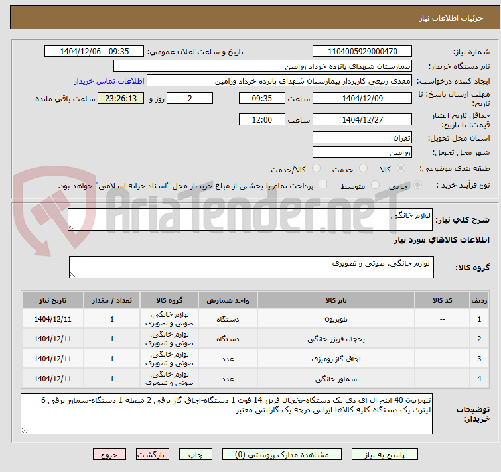501x472 pixels.
Task: Click the response deadline date 1404/12/09
Action: (362, 98)
